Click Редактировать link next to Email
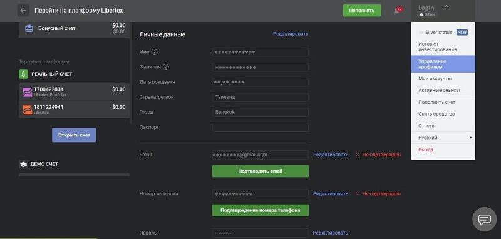Screen dimensions: 501x239 (x=331, y=155)
